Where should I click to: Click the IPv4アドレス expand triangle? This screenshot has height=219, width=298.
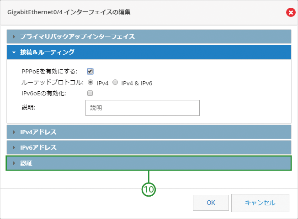(x=14, y=132)
